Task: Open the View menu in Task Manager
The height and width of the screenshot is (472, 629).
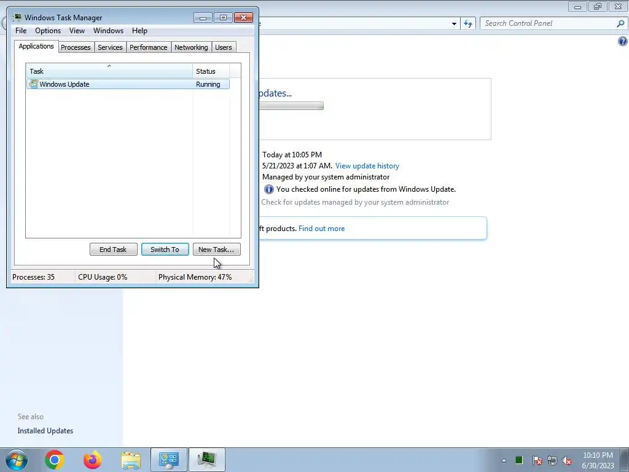Action: click(x=77, y=31)
